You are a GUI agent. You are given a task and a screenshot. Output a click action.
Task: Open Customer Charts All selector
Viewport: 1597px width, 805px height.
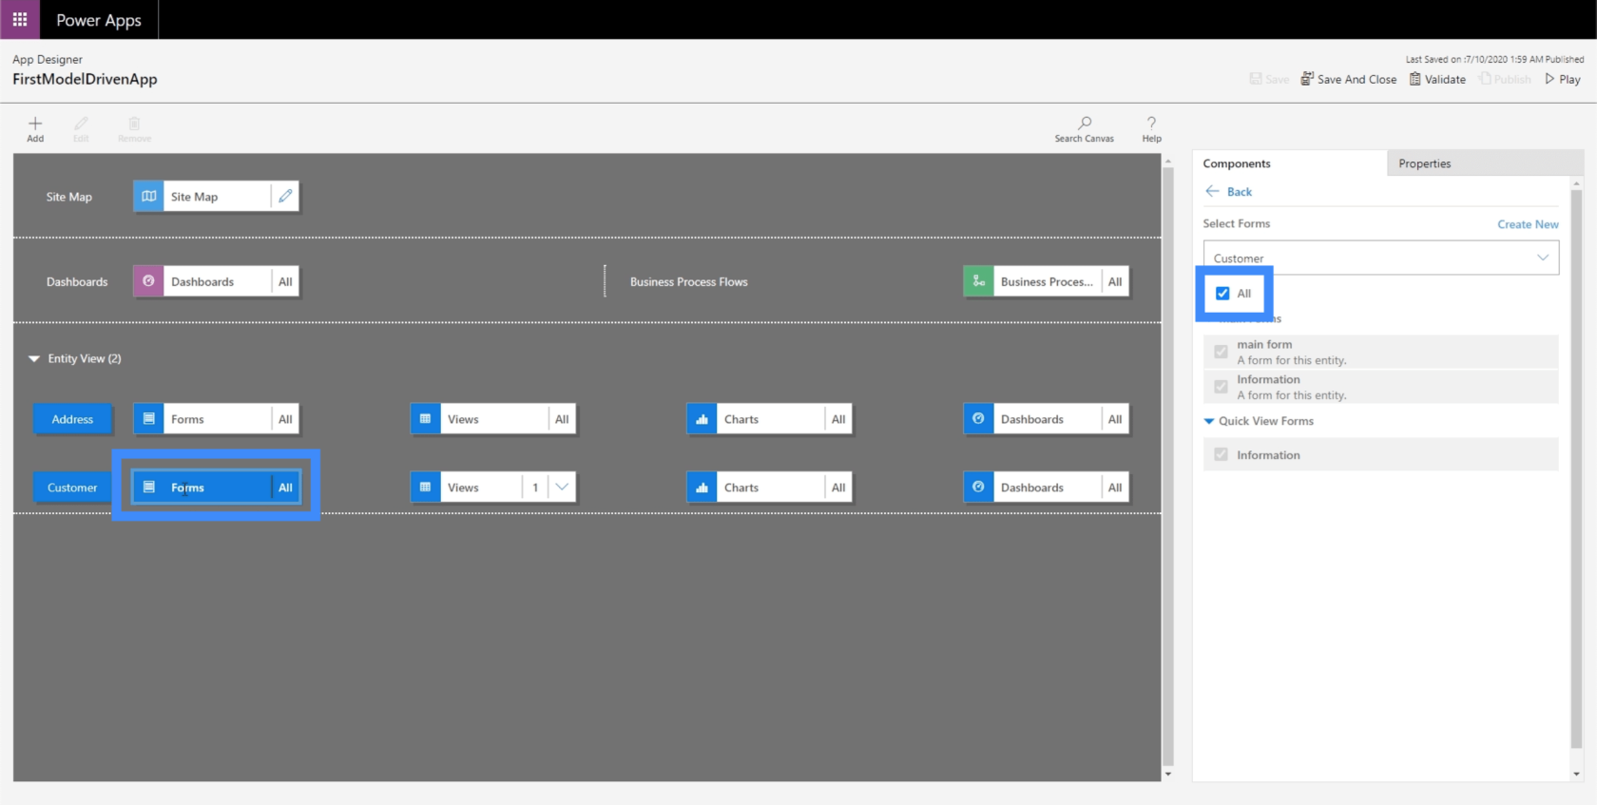pyautogui.click(x=838, y=488)
